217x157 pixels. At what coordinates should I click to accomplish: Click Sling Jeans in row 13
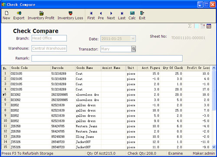[x=85, y=137]
